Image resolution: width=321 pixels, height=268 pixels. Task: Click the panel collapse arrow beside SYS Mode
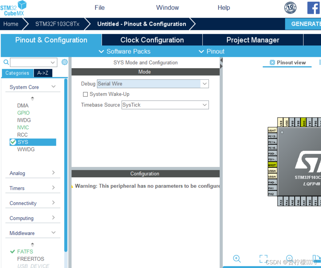tap(221, 60)
